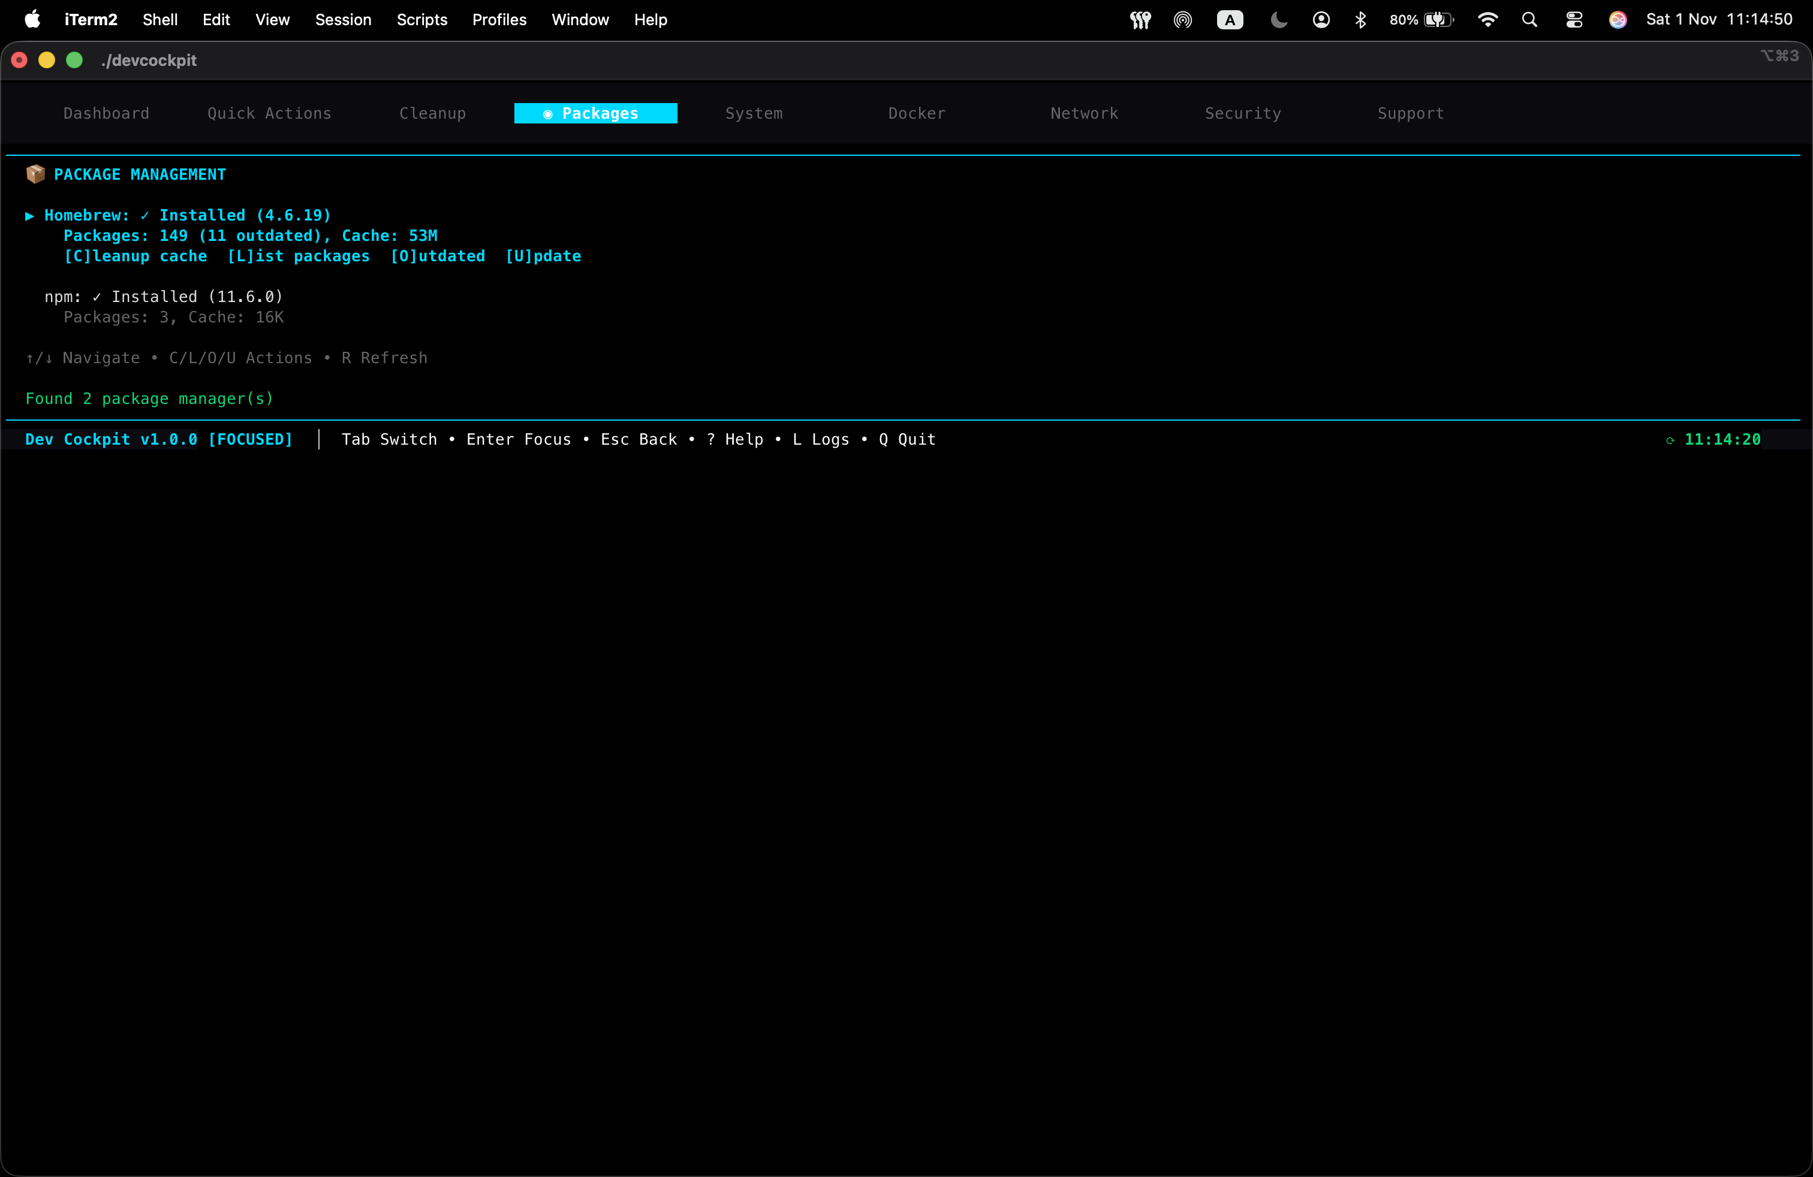Open the Passwords keychain menu bar icon

point(1140,20)
